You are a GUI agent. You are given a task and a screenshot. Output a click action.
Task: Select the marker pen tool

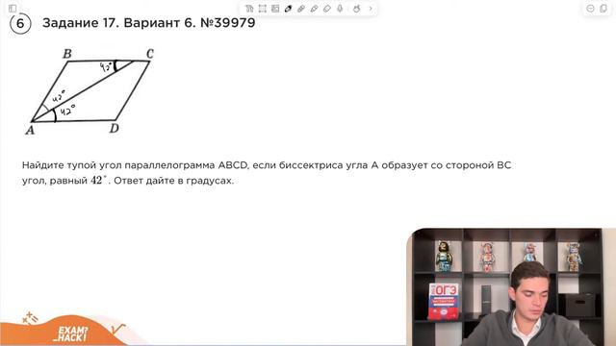point(301,9)
